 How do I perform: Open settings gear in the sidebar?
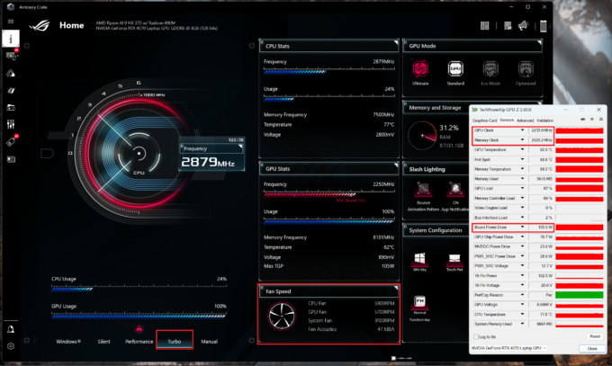pyautogui.click(x=12, y=345)
